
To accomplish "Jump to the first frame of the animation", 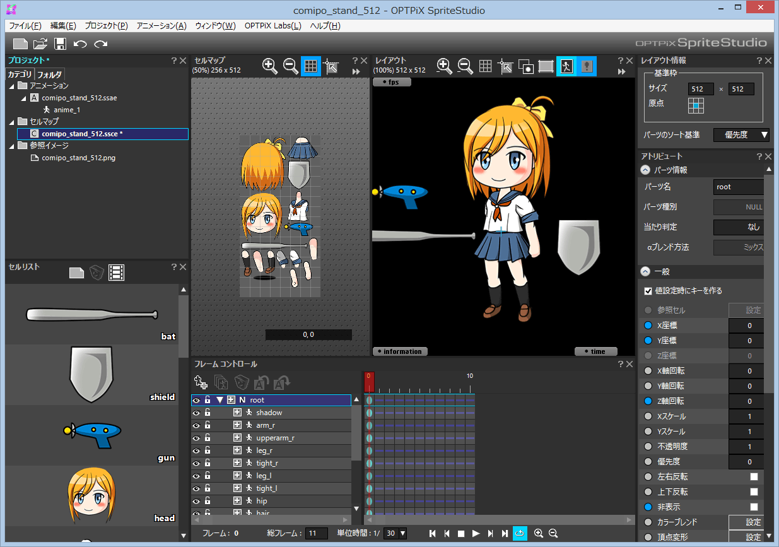I will click(x=432, y=534).
